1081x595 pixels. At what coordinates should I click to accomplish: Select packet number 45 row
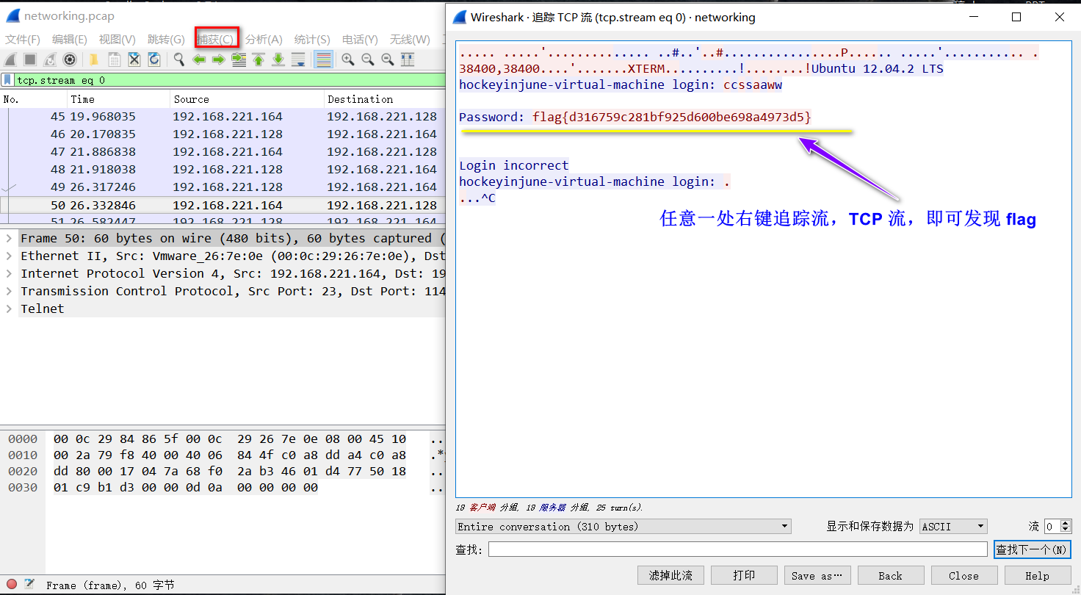223,117
